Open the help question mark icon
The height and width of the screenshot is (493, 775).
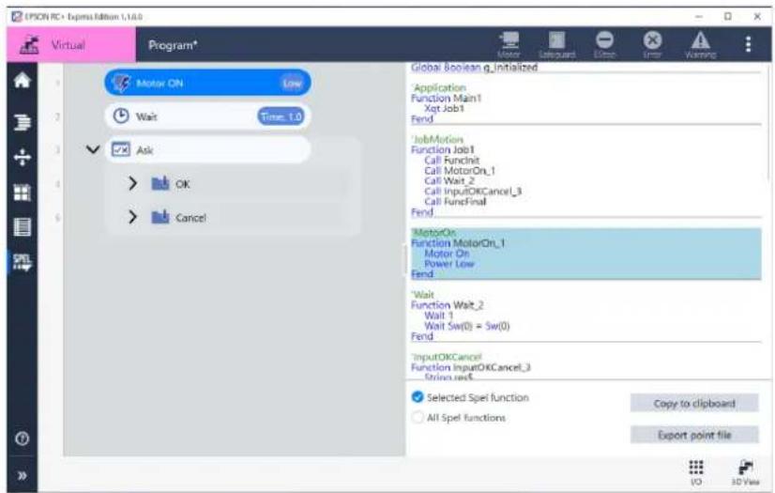tap(22, 439)
